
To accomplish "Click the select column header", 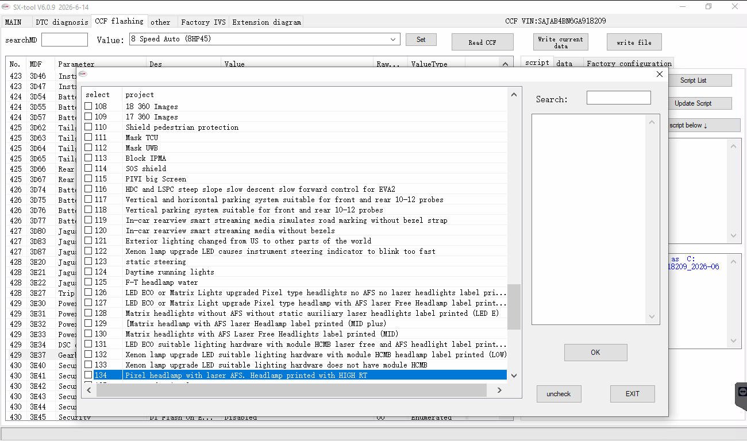I will coord(102,95).
